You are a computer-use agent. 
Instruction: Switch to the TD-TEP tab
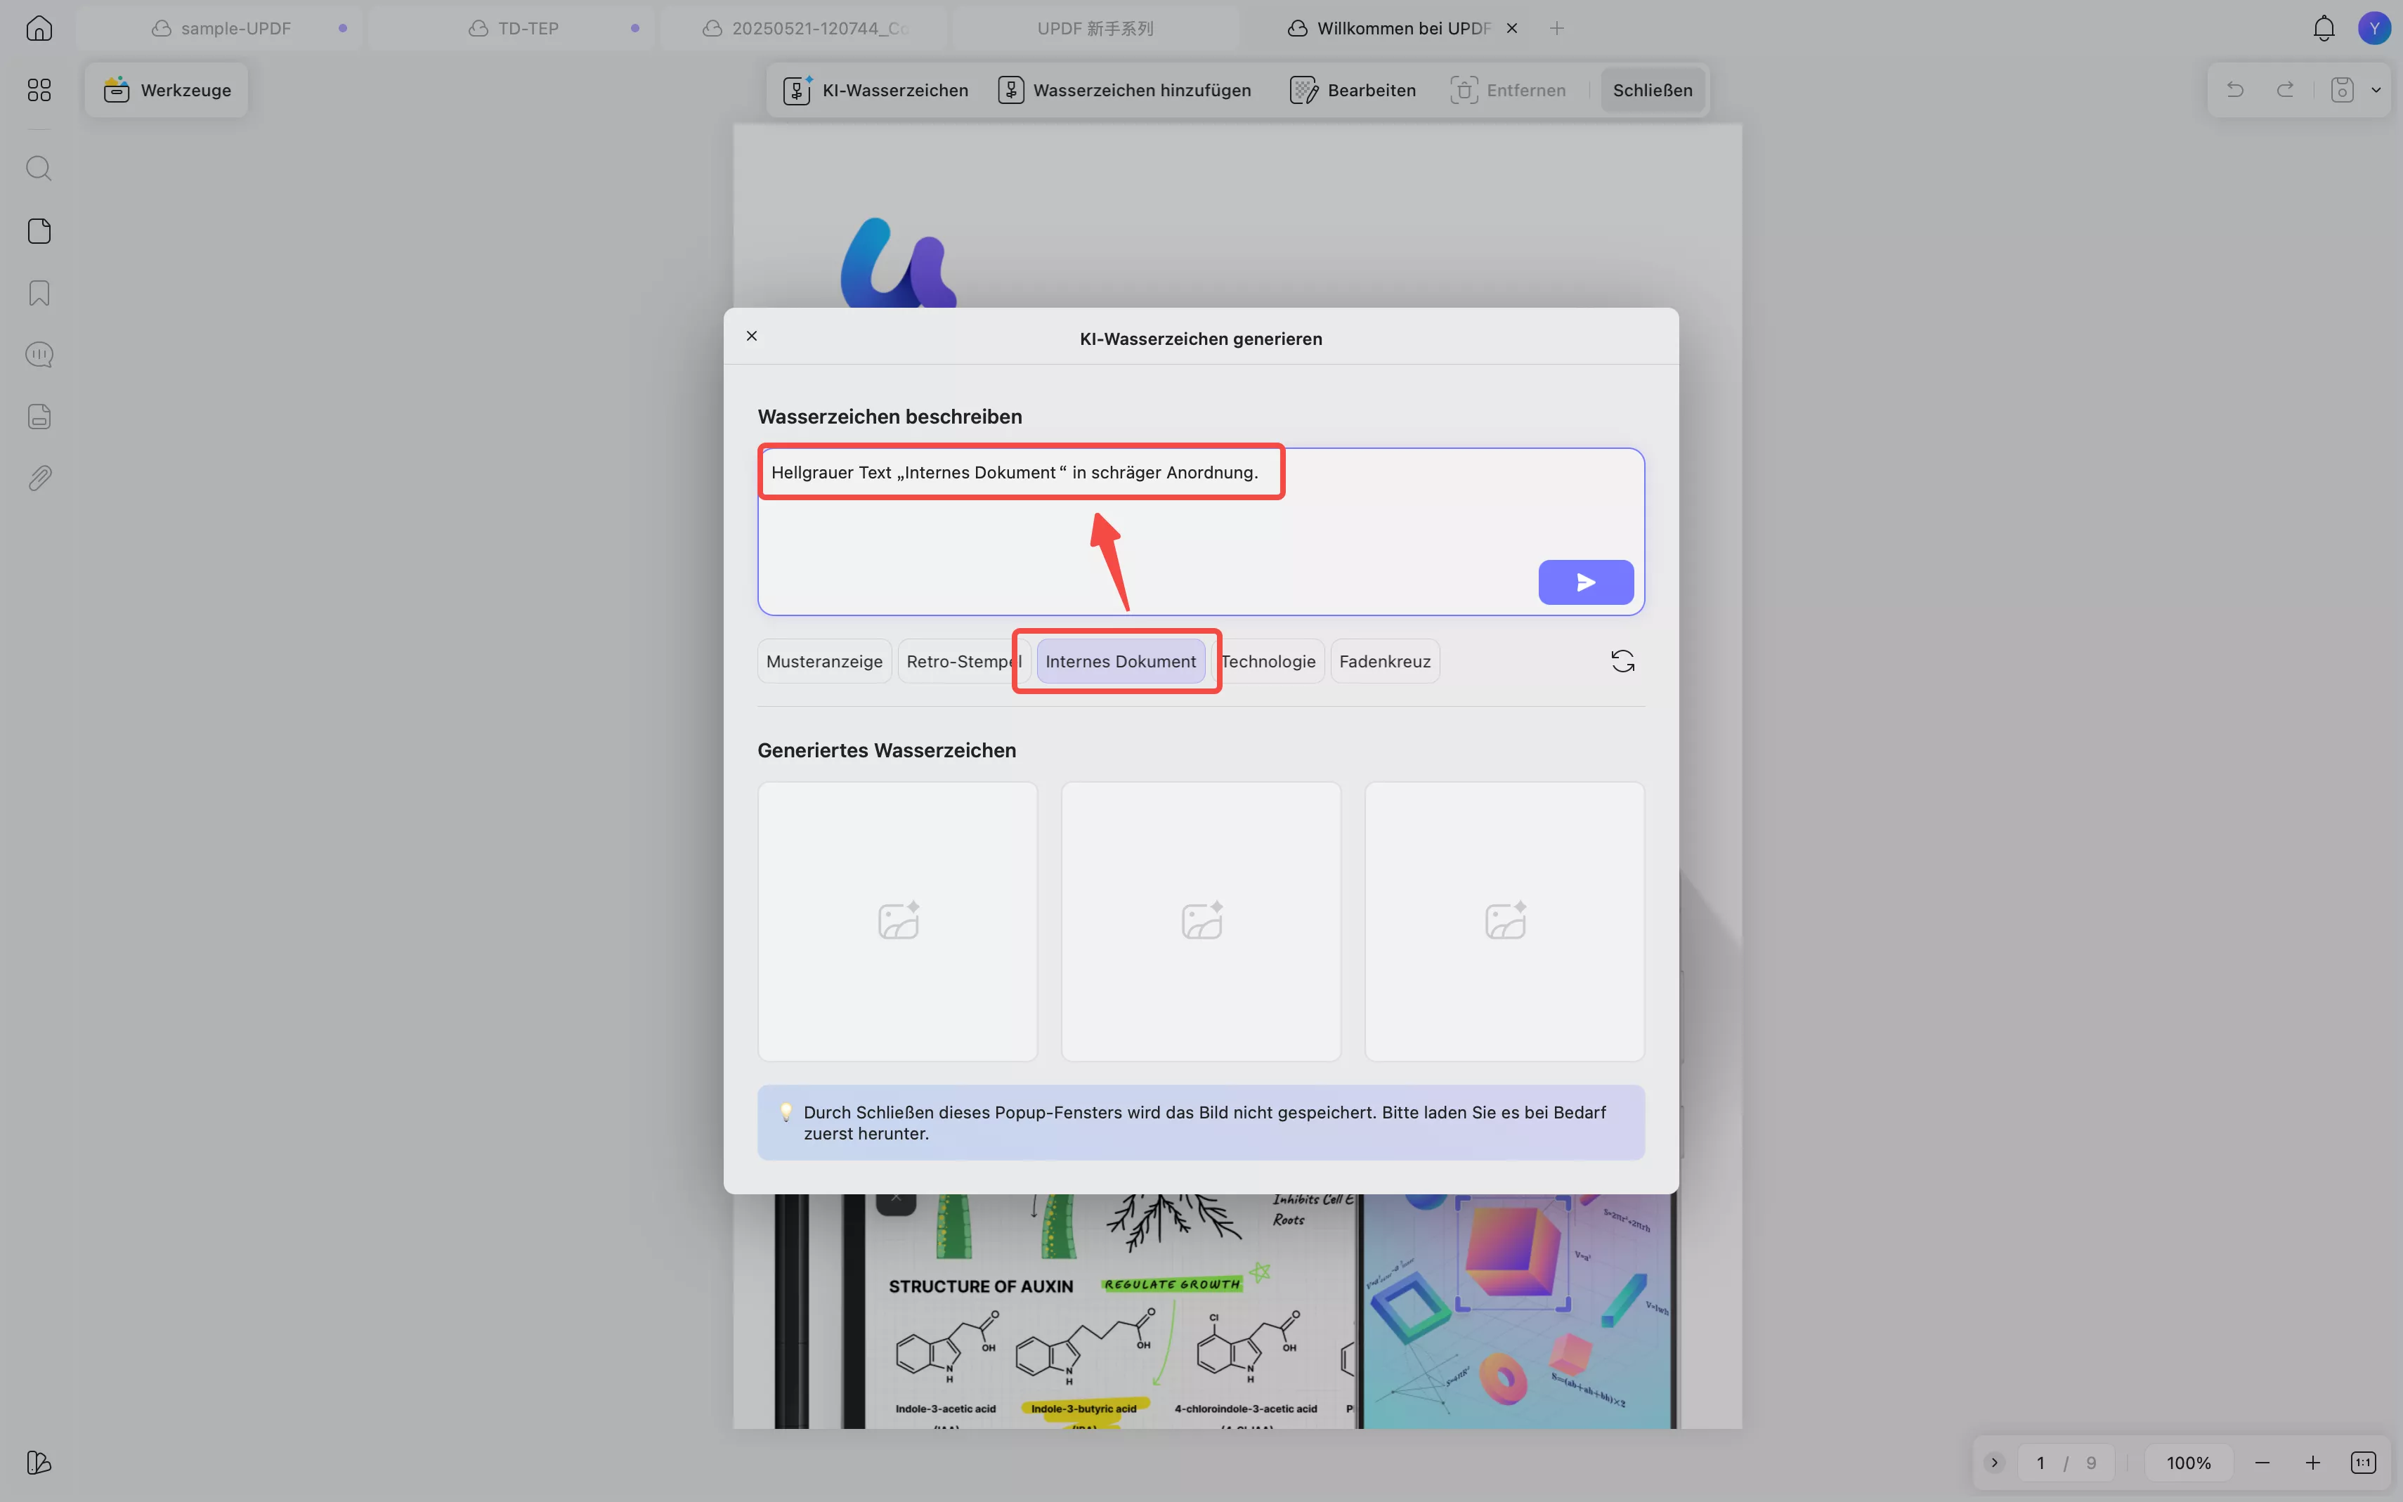pyautogui.click(x=528, y=28)
